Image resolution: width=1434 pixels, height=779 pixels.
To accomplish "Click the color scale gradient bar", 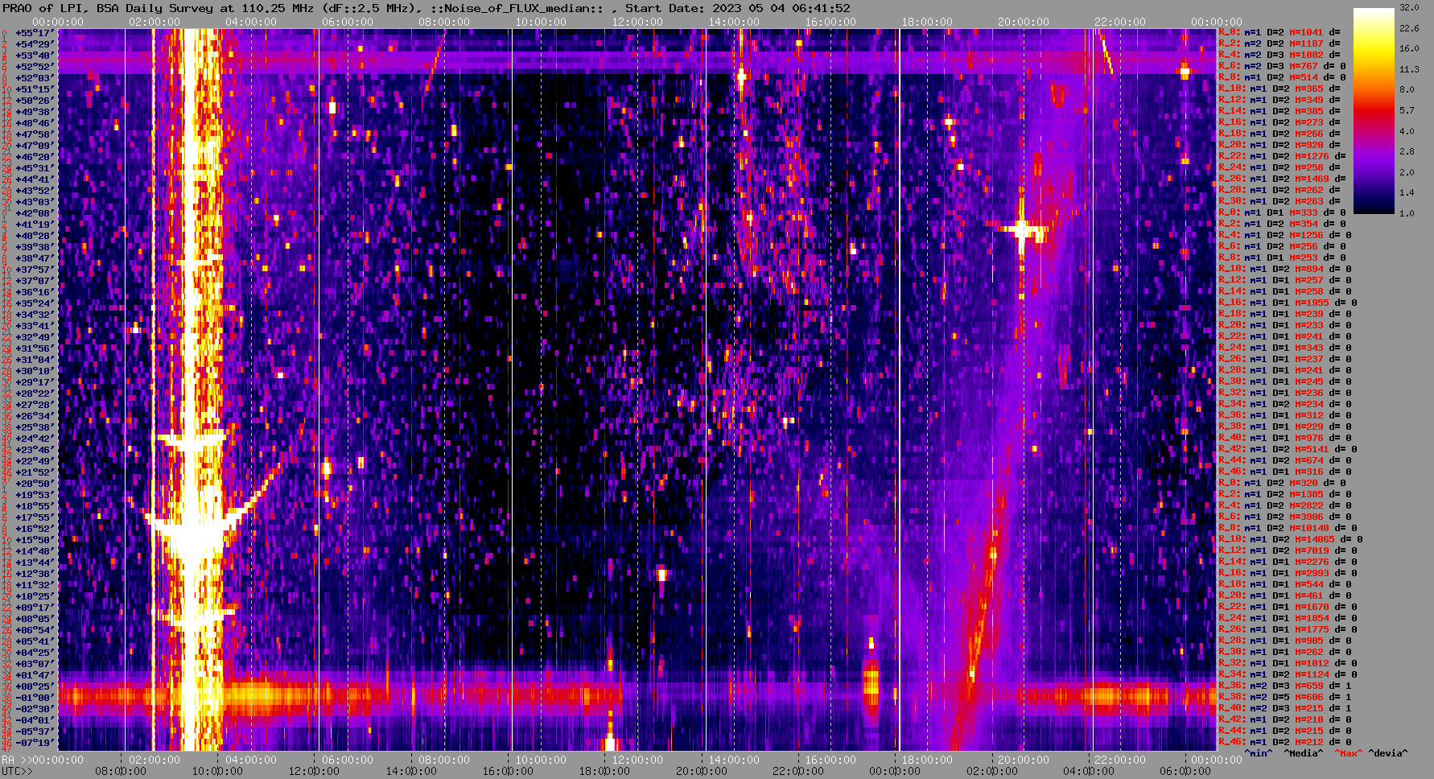I will 1374,110.
